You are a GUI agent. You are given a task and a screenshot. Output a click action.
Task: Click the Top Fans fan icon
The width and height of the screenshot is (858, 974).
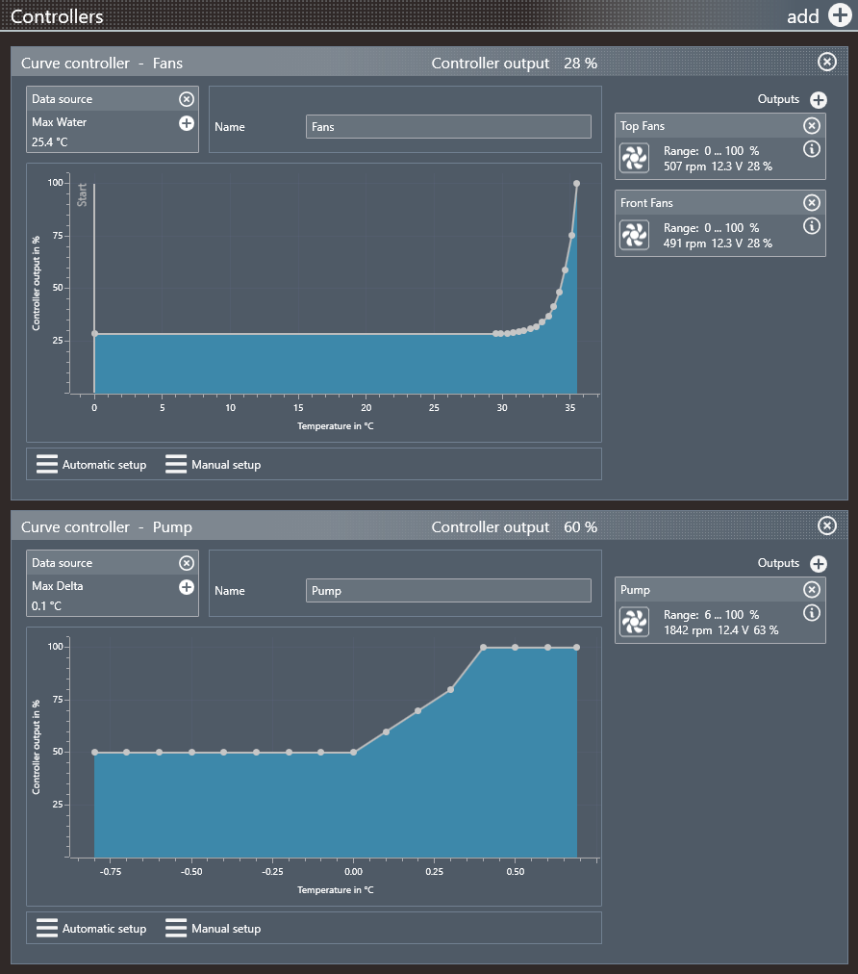click(x=635, y=158)
